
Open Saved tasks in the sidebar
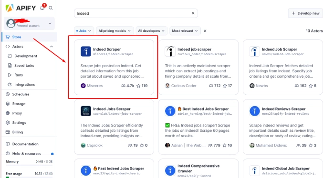click(x=24, y=65)
